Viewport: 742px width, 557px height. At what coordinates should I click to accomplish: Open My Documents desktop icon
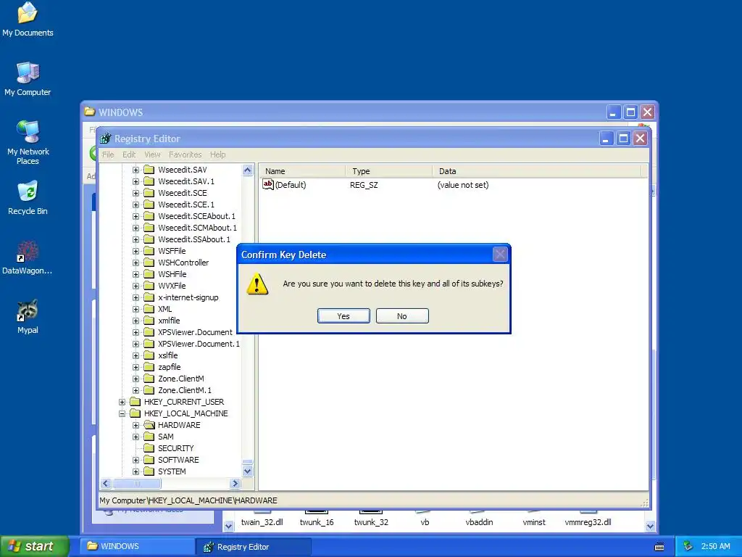point(28,19)
